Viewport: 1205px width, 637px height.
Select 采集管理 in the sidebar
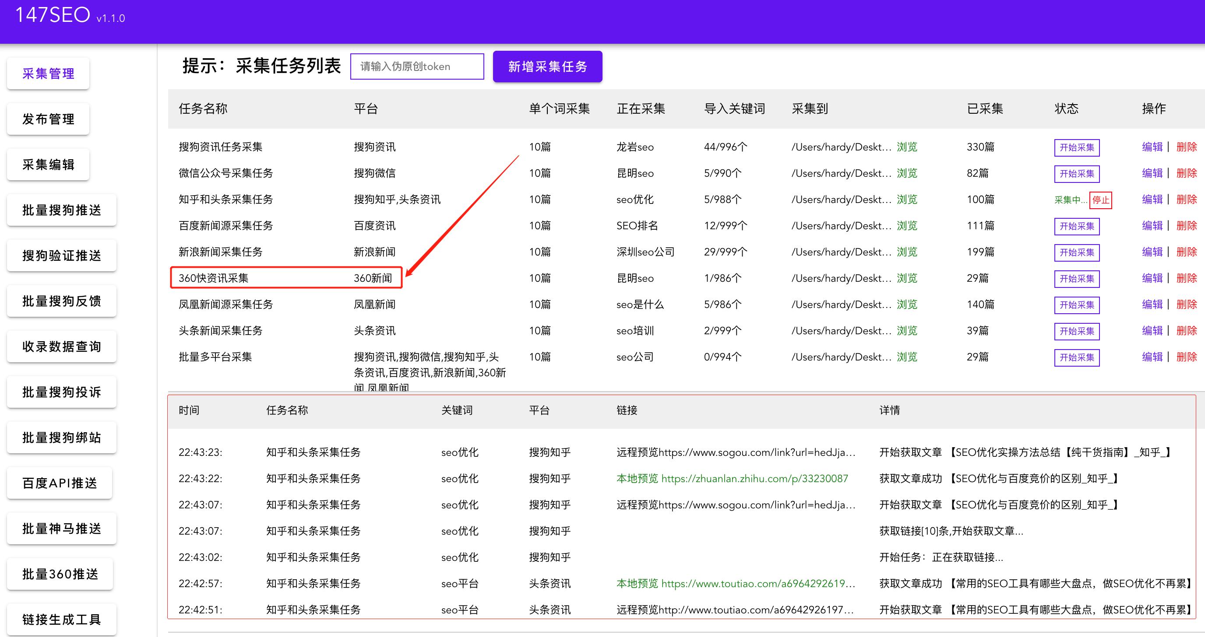48,73
